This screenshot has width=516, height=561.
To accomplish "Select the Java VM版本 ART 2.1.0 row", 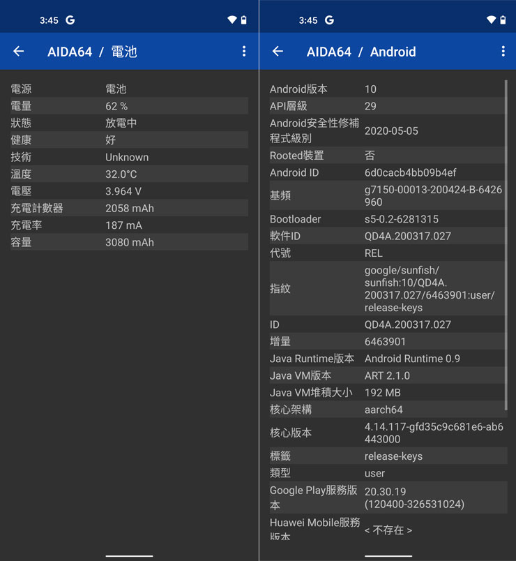I will [388, 375].
